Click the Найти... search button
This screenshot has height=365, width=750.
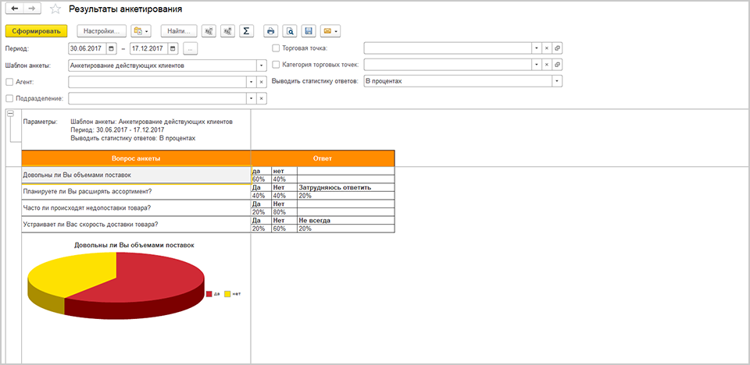click(x=179, y=31)
